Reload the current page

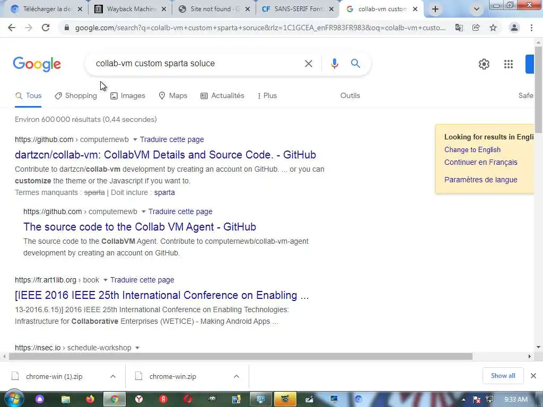(46, 28)
